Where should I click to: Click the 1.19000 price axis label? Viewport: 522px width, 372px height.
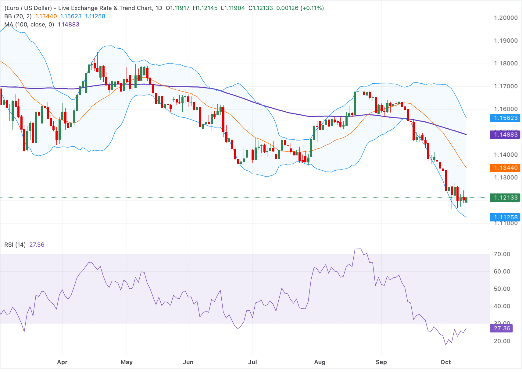coord(506,40)
